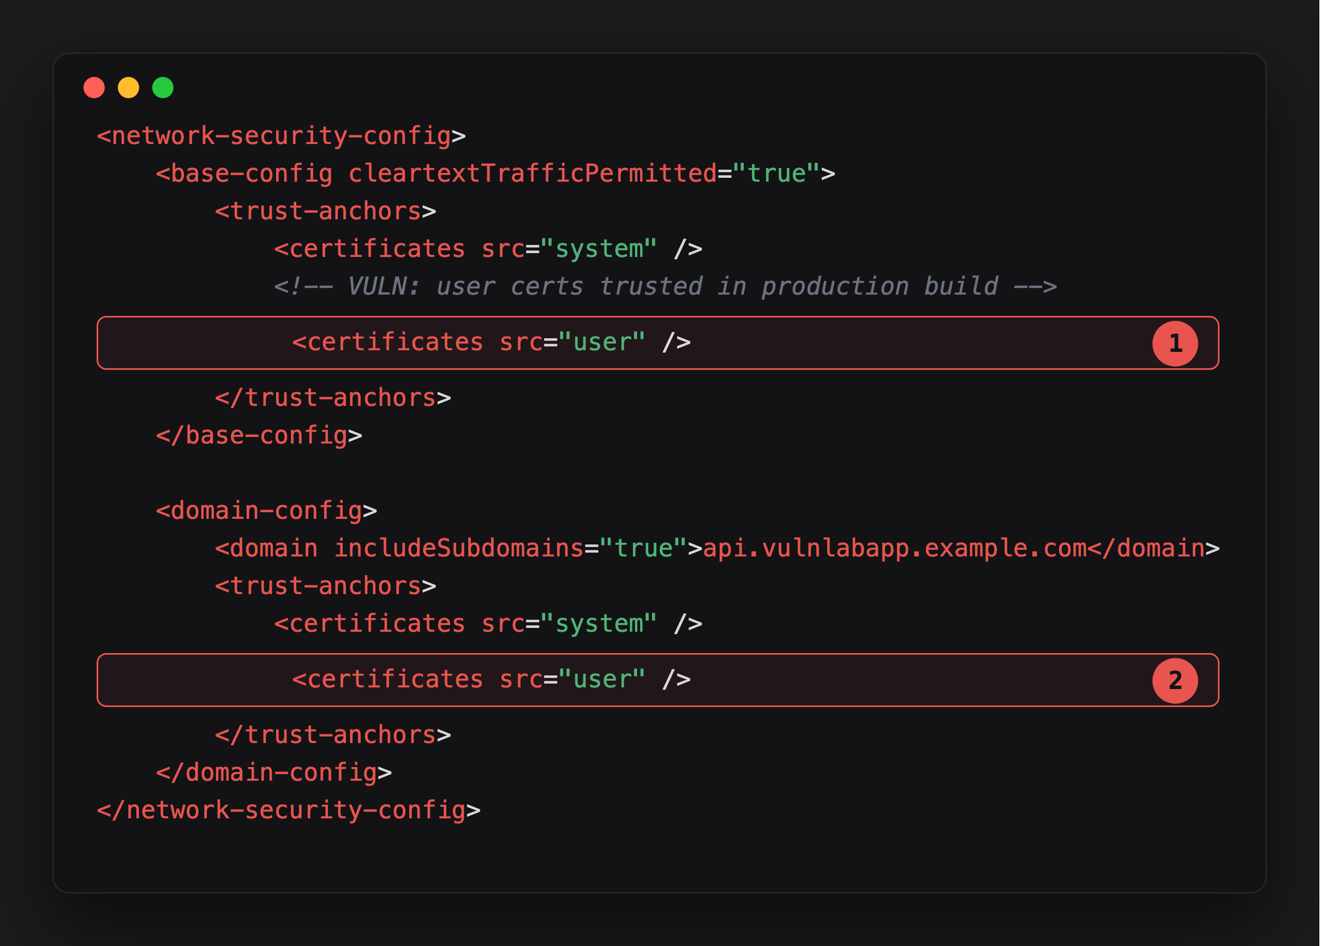Click the </trust-anchors> tag before </base-config>

pyautogui.click(x=333, y=398)
